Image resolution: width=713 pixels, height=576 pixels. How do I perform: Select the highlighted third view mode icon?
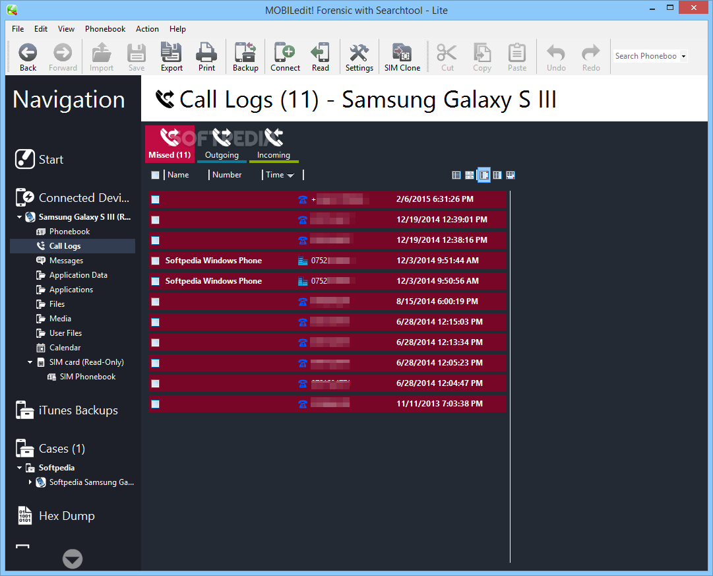tap(484, 175)
